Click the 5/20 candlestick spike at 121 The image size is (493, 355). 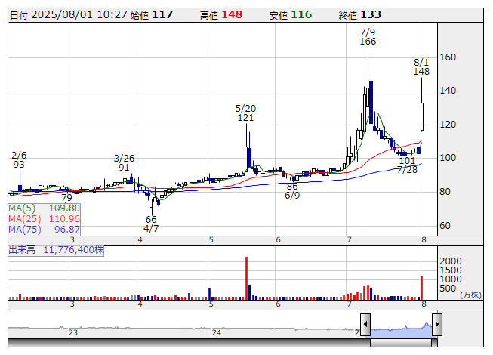tap(247, 155)
